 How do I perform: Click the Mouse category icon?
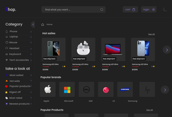[7, 42]
